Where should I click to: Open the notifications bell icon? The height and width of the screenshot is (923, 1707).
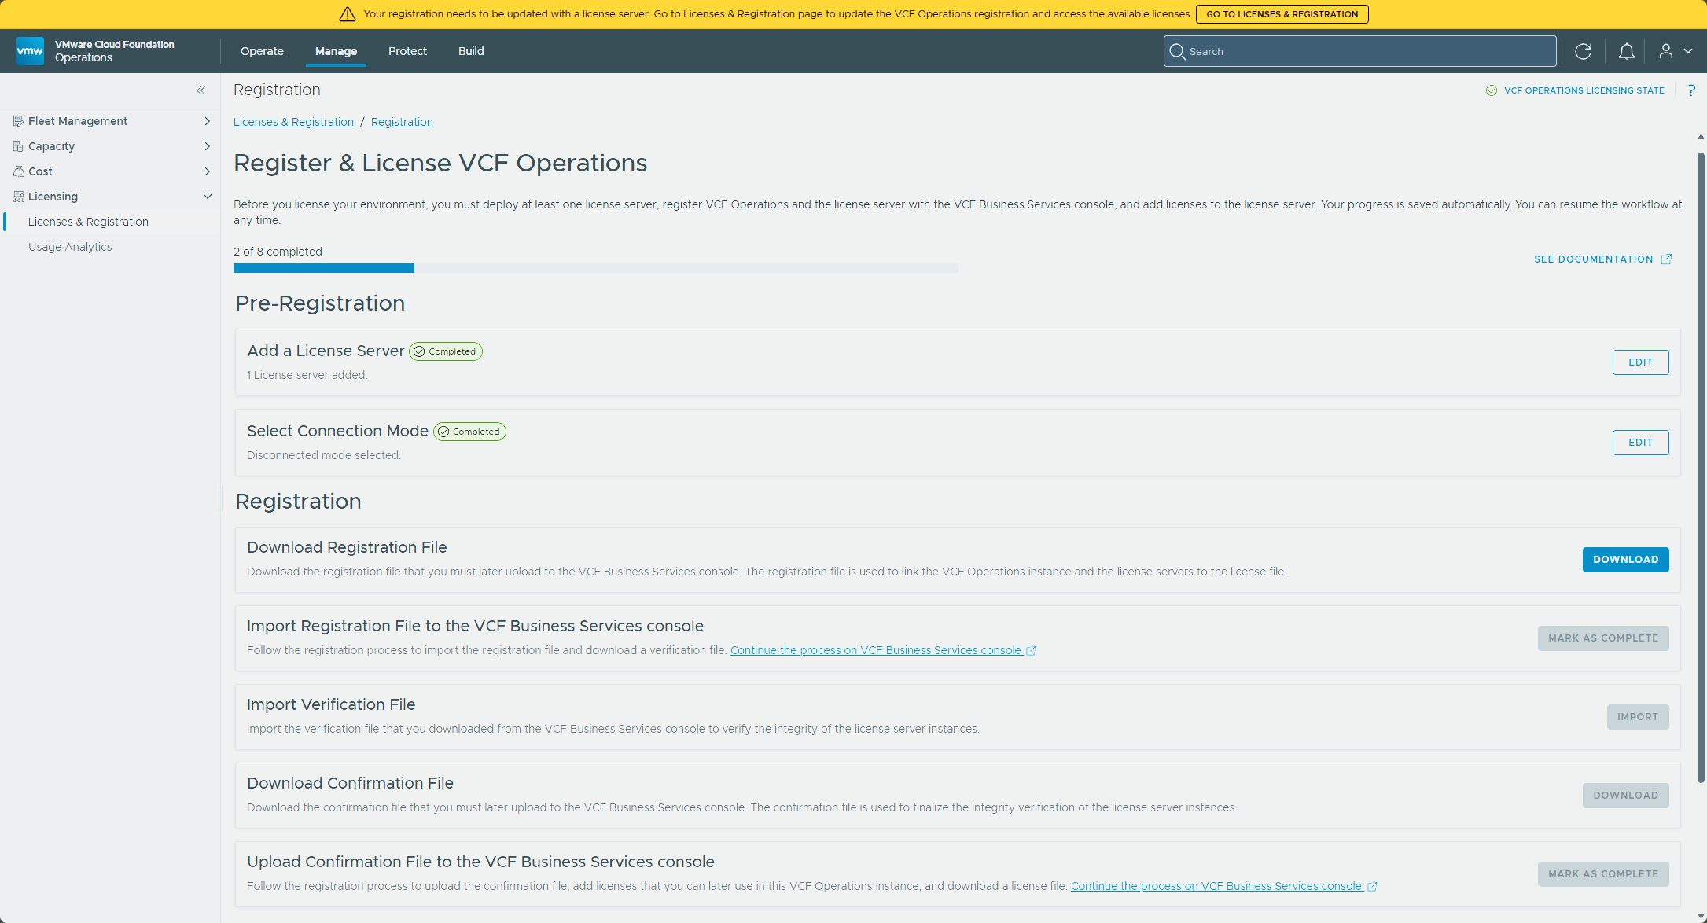click(x=1627, y=51)
